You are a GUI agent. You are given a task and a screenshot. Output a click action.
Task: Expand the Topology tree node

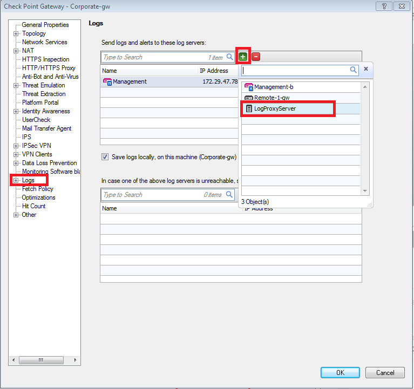(x=16, y=34)
